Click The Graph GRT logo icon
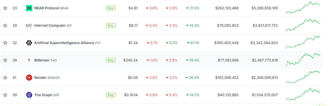 point(29,95)
